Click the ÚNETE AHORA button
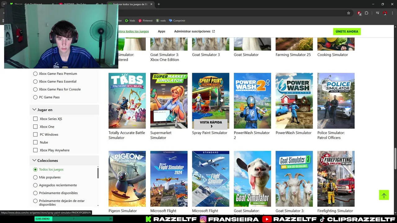This screenshot has height=223, width=397. (x=347, y=31)
